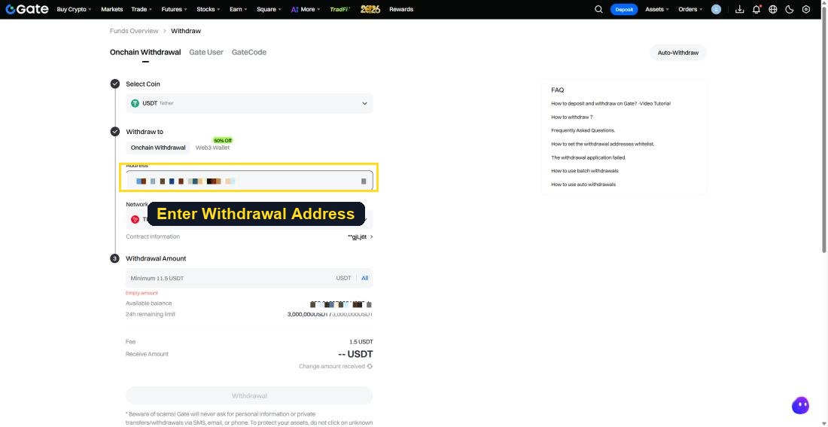Image resolution: width=828 pixels, height=427 pixels.
Task: Open the Trade dropdown menu
Action: 142,9
